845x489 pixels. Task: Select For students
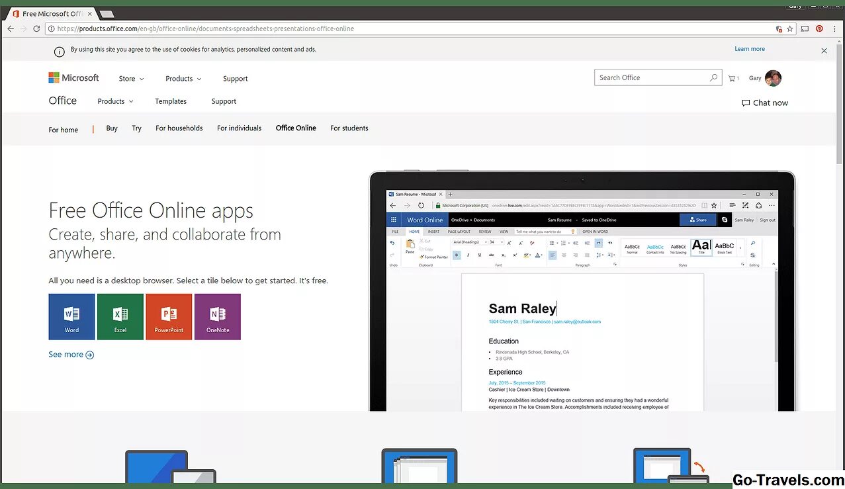(349, 128)
